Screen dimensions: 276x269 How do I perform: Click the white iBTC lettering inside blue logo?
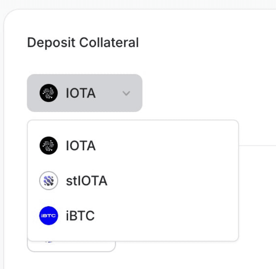(x=48, y=216)
